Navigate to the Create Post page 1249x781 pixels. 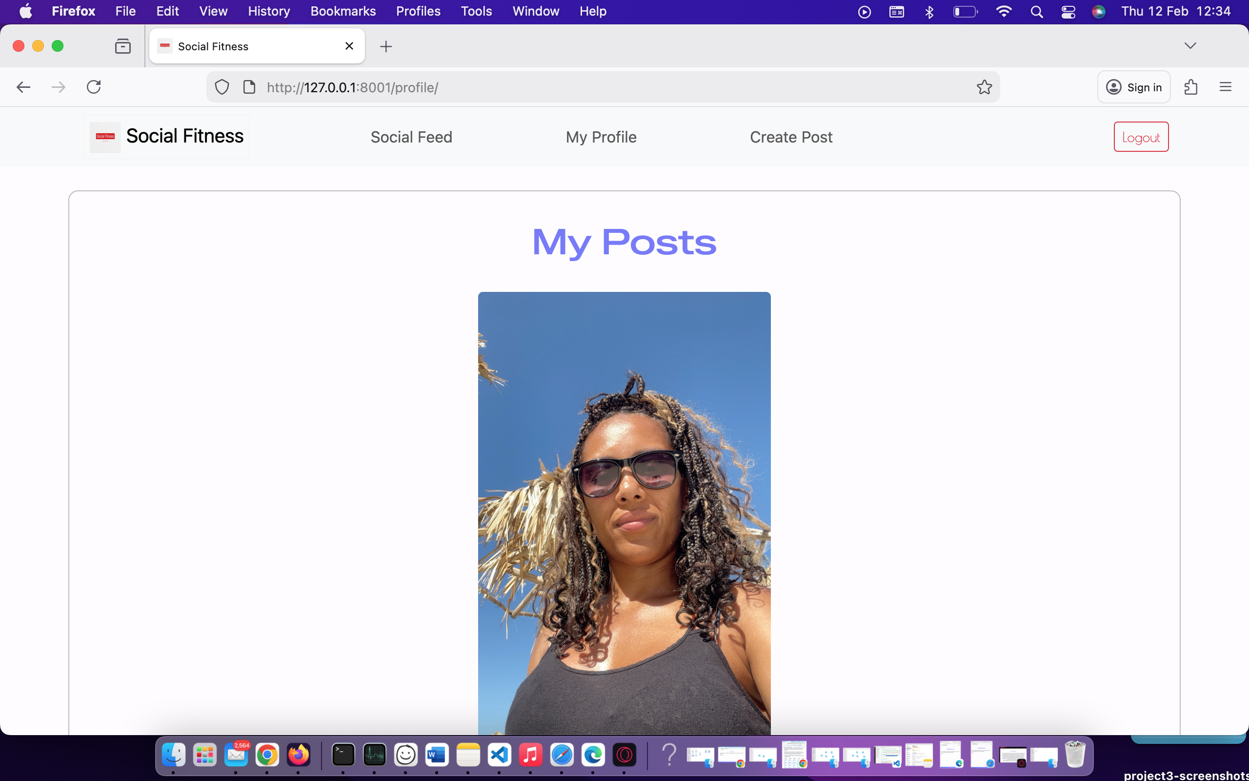[791, 136]
